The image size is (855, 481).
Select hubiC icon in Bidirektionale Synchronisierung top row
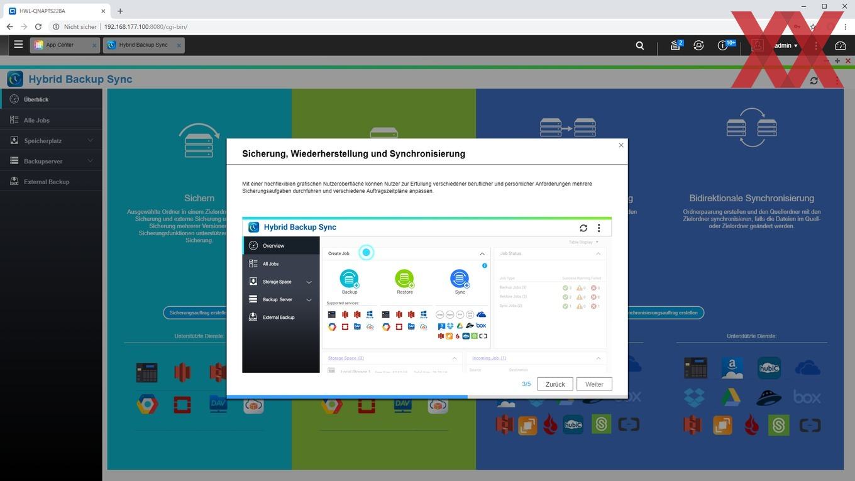pos(769,368)
